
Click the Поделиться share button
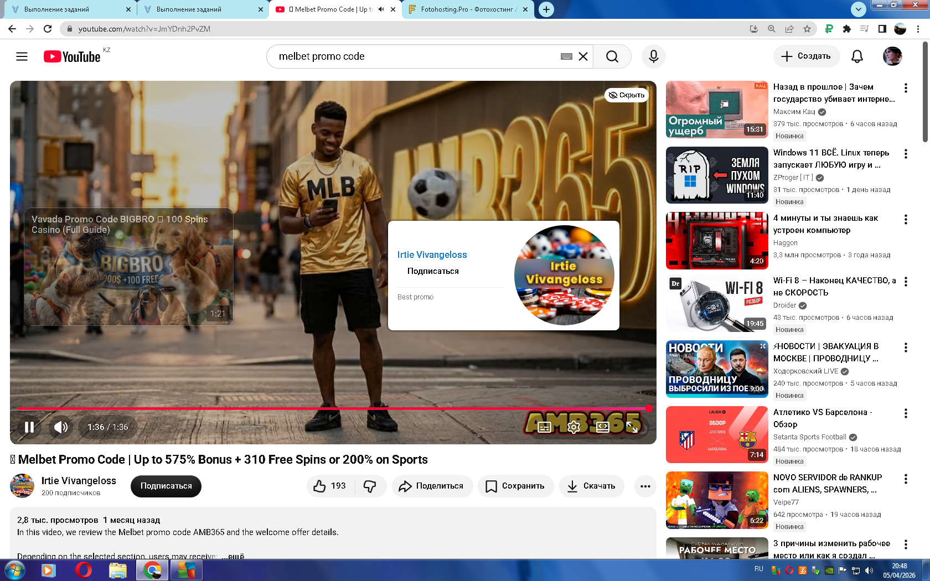432,486
